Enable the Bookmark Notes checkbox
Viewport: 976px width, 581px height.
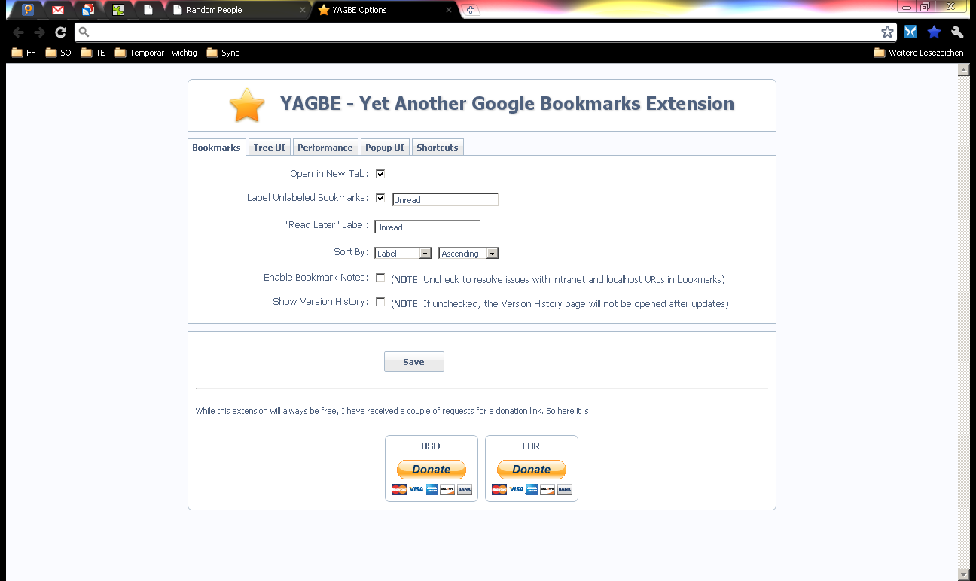(380, 278)
